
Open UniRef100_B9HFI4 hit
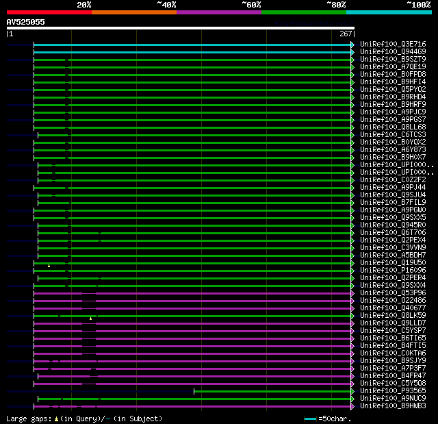(x=393, y=82)
